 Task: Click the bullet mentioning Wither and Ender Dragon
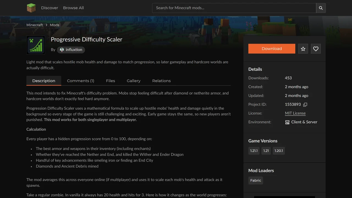coord(109,155)
